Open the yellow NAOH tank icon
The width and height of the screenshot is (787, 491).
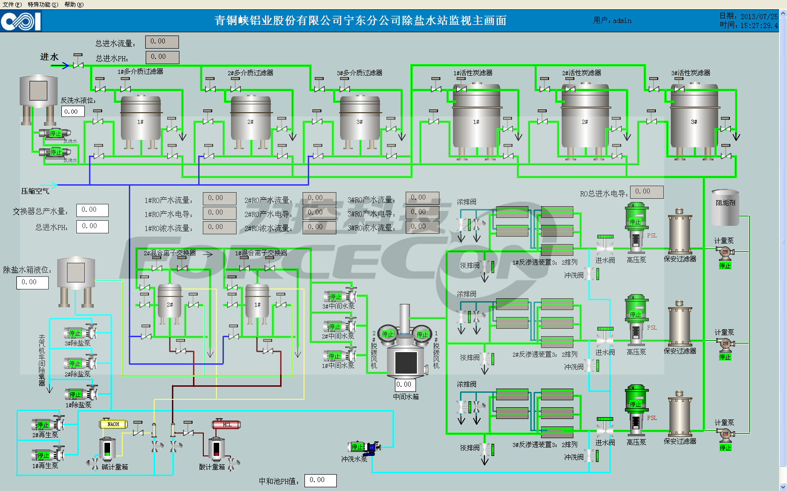pyautogui.click(x=113, y=424)
